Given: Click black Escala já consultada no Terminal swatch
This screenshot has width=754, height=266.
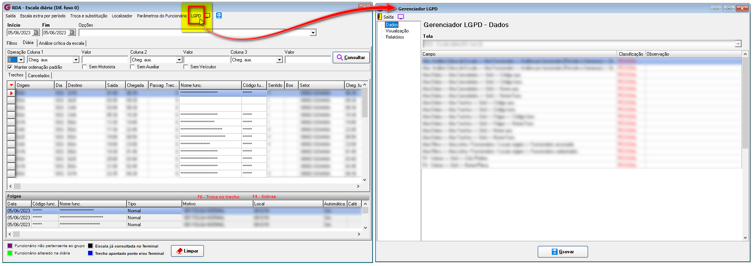Looking at the screenshot, I should [90, 246].
